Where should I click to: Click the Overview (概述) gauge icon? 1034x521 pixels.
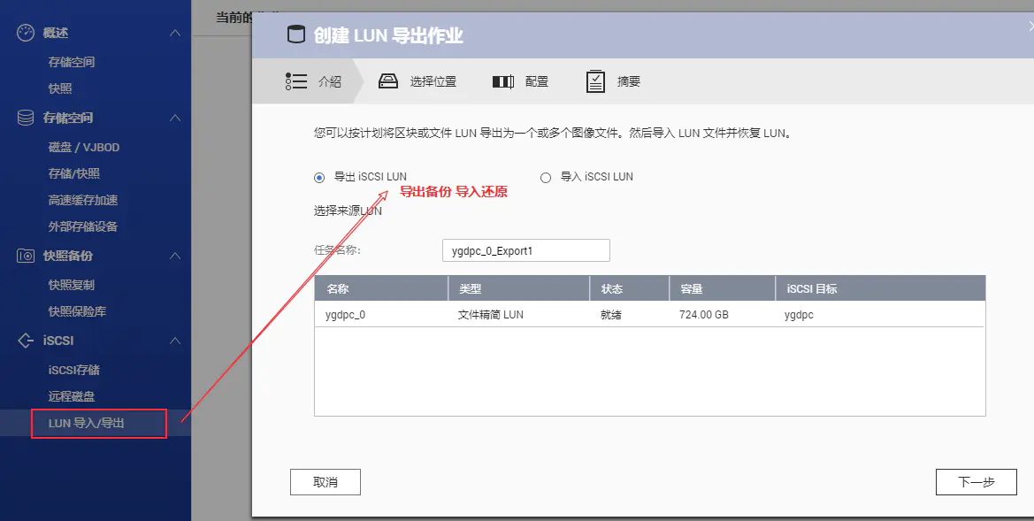[x=26, y=33]
